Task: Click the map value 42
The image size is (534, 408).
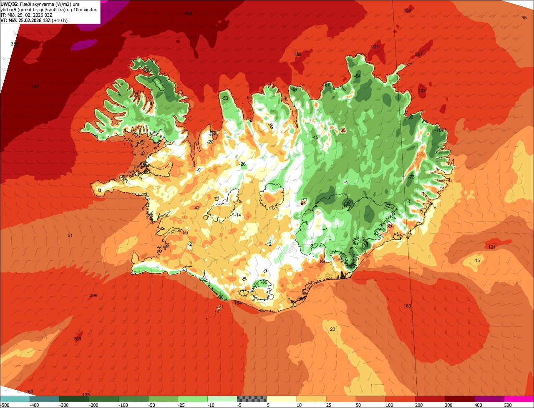Action: pos(197,208)
